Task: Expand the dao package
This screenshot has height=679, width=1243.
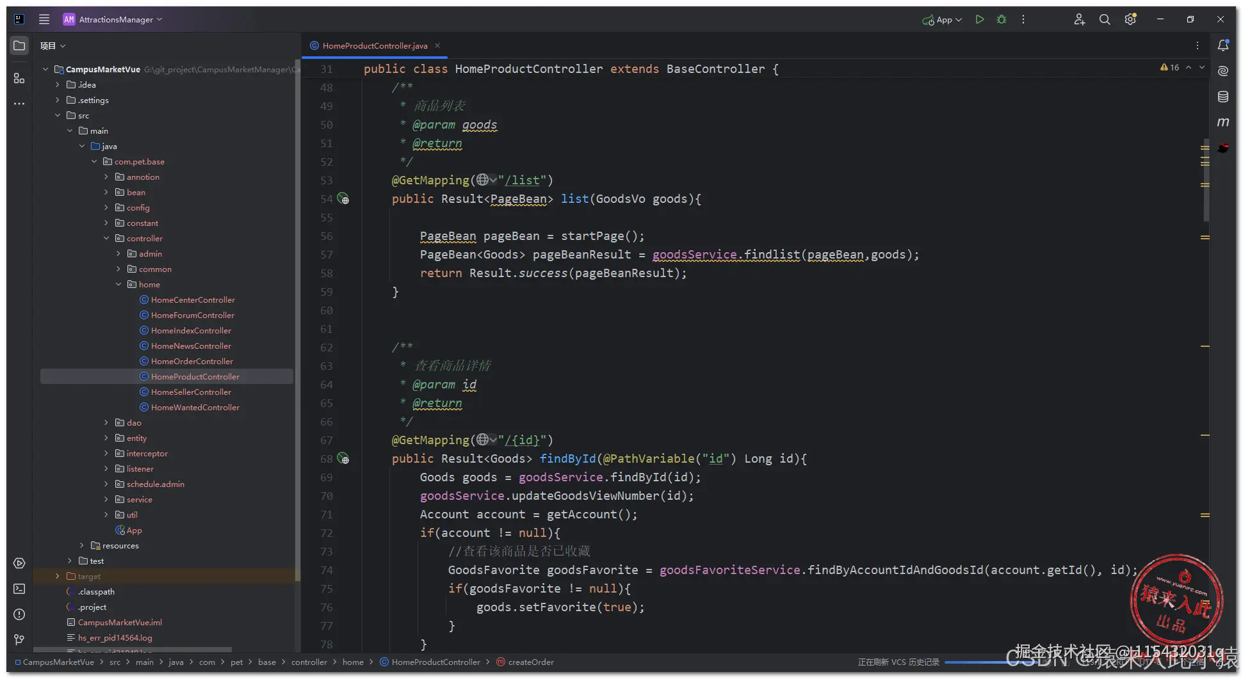Action: [x=106, y=422]
